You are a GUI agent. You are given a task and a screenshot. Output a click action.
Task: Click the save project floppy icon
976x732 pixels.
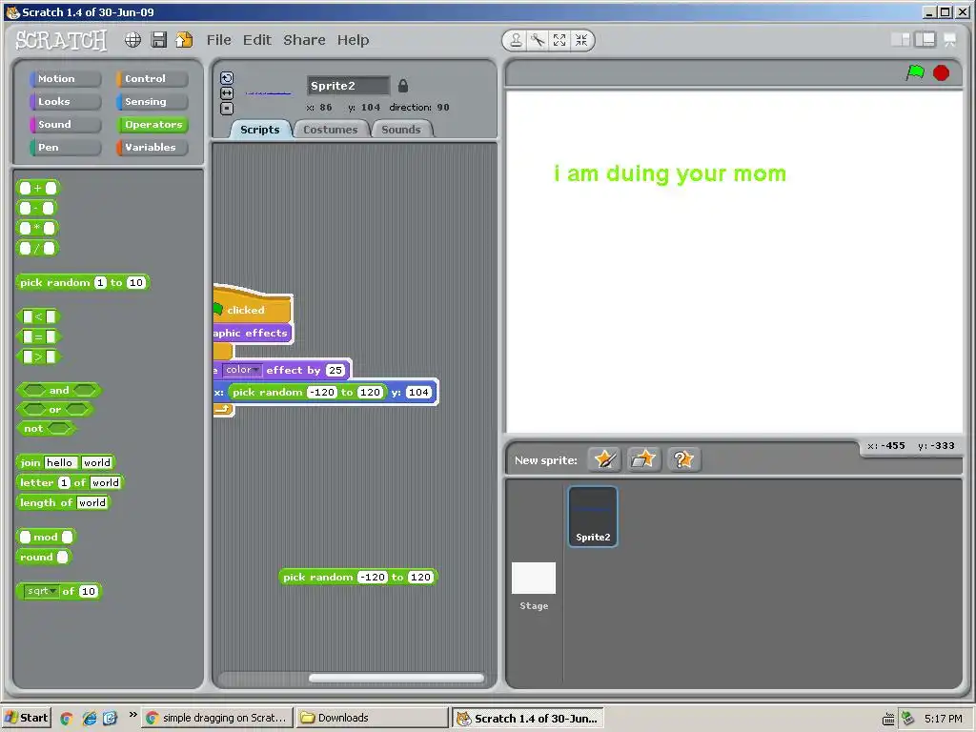159,40
